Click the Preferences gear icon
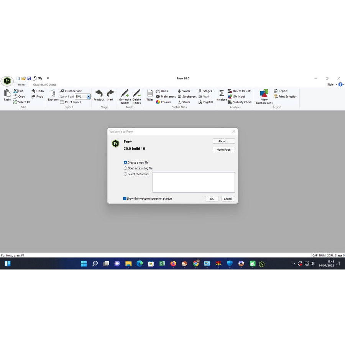Screen dimensions: 345x345 coord(158,97)
